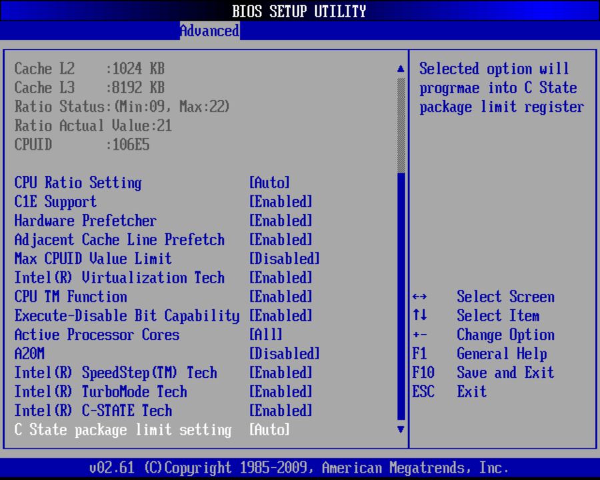Click the CPUID :106E5 line

click(x=82, y=145)
